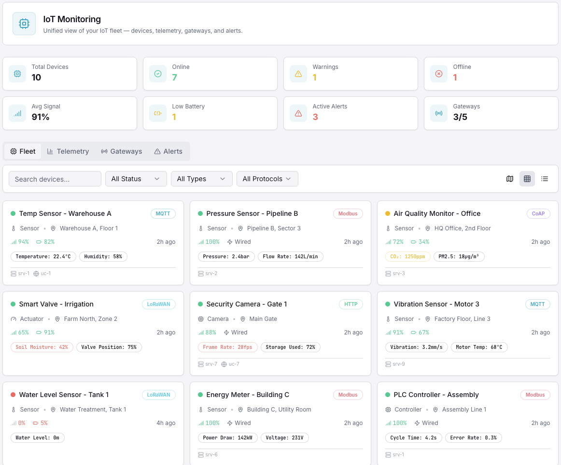Switch to map view icon

[x=510, y=179]
